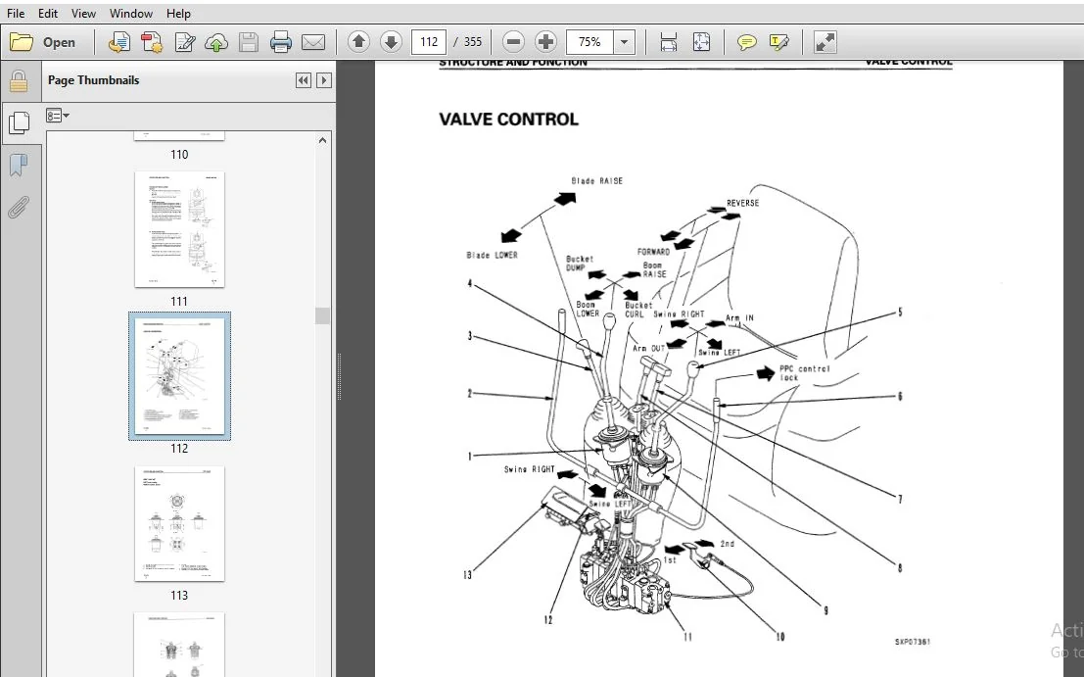Click the combine files icon with gear

(x=152, y=42)
